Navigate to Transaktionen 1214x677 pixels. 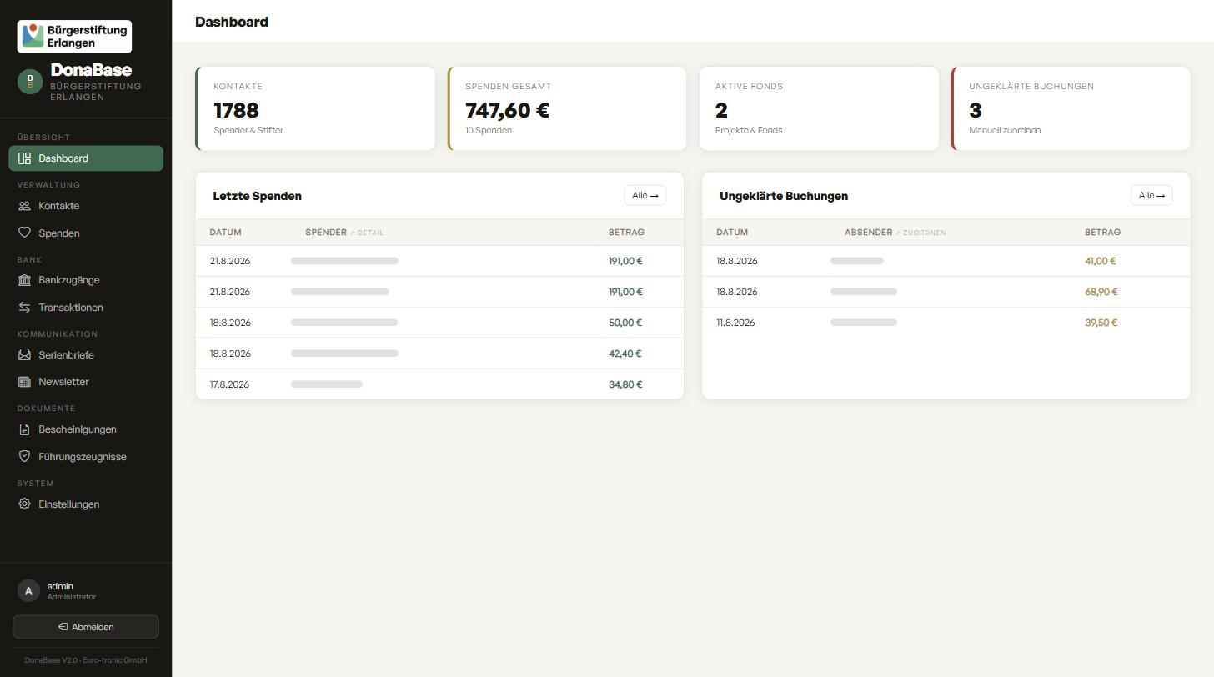pyautogui.click(x=86, y=308)
